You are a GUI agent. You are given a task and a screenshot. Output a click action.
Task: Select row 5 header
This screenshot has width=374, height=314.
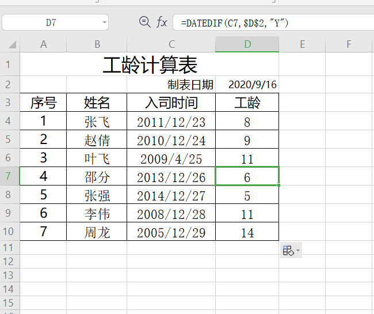click(10, 139)
